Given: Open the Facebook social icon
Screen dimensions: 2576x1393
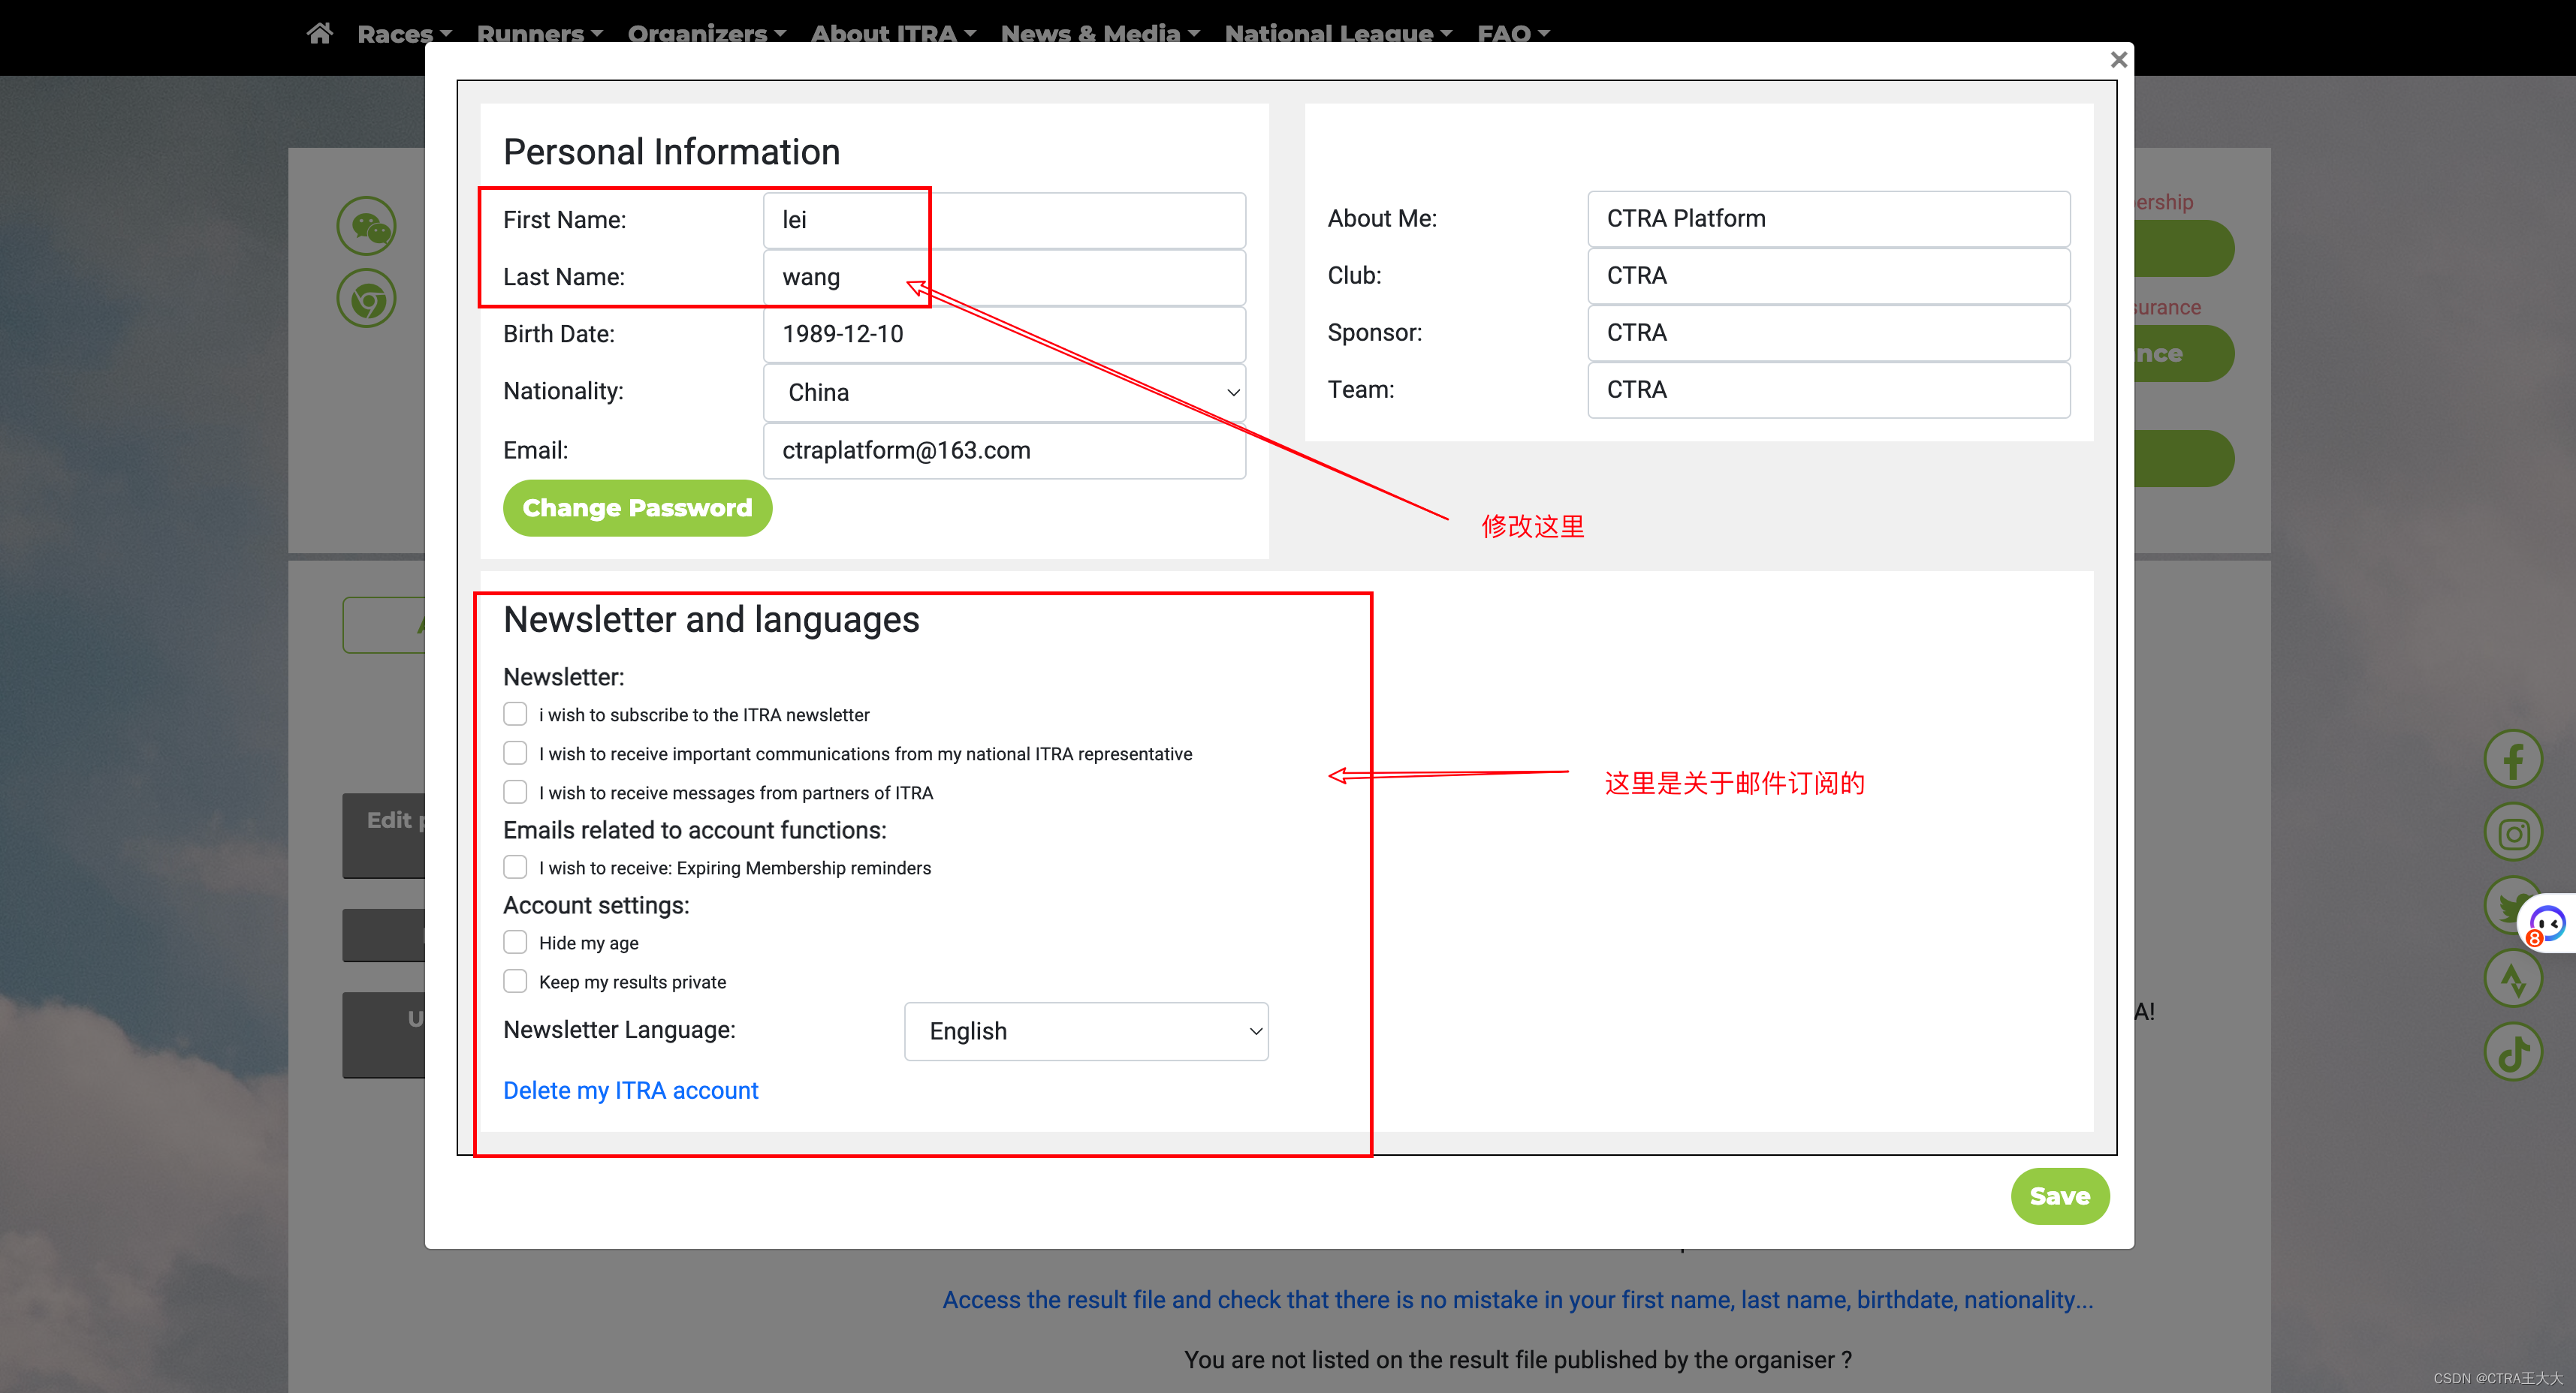Looking at the screenshot, I should click(2513, 760).
